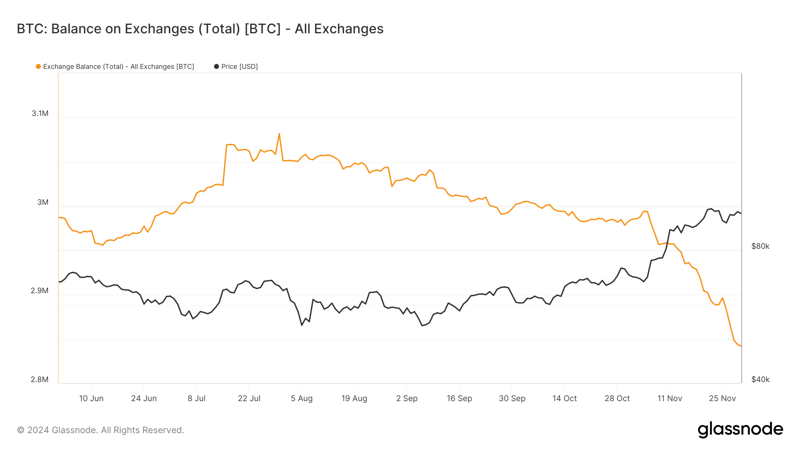Viewport: 800px width, 450px height.
Task: Select the 11 Nov date label
Action: click(669, 398)
